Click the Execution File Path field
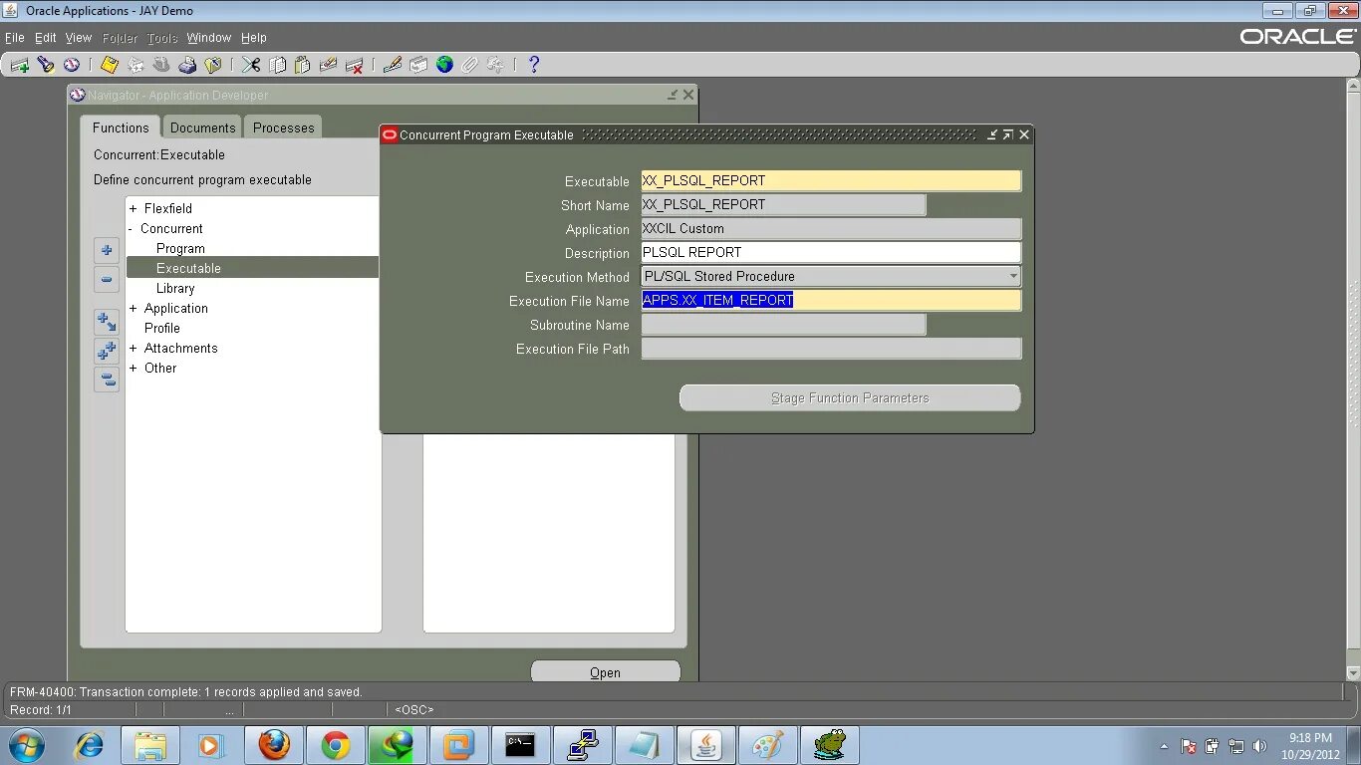 pos(831,349)
